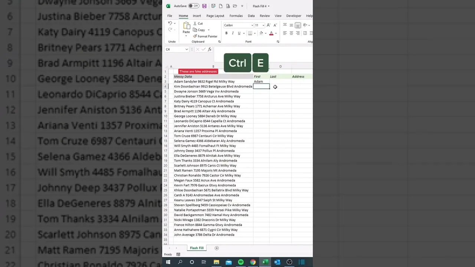
Task: Click the Decrease Indent icon
Action: 305,33
